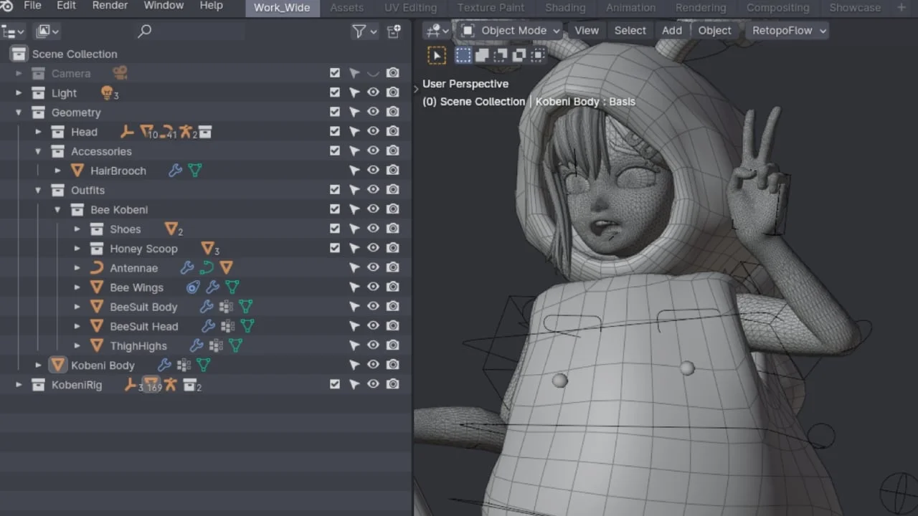This screenshot has height=516, width=918.
Task: Open the Object Mode dropdown
Action: [509, 31]
